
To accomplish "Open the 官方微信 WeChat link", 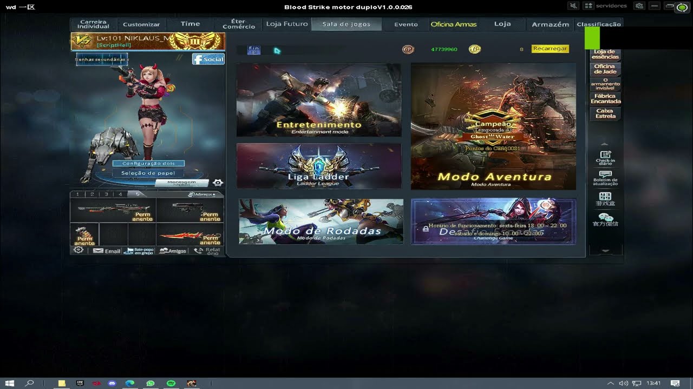I will 605,219.
